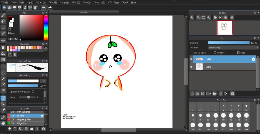Screen dimensions: 260x134
Task: Click the cloud save icon in top toolbar
Action: (4, 7)
